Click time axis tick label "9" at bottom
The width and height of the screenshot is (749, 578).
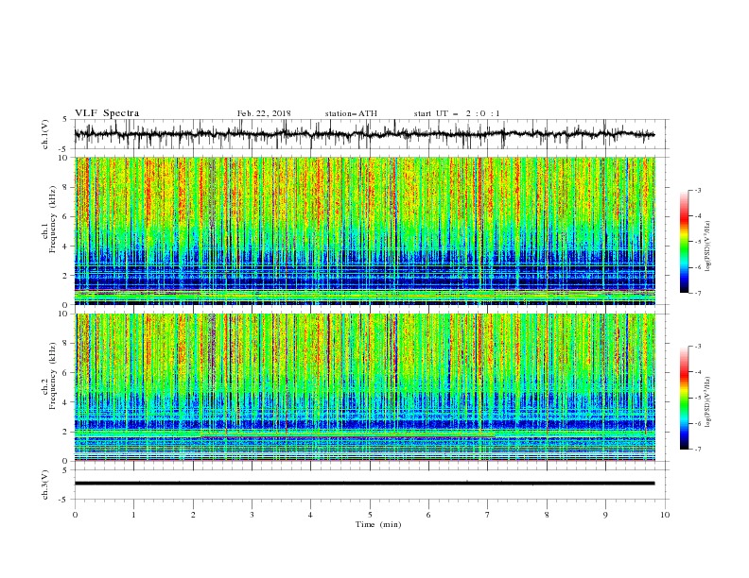tap(605, 515)
